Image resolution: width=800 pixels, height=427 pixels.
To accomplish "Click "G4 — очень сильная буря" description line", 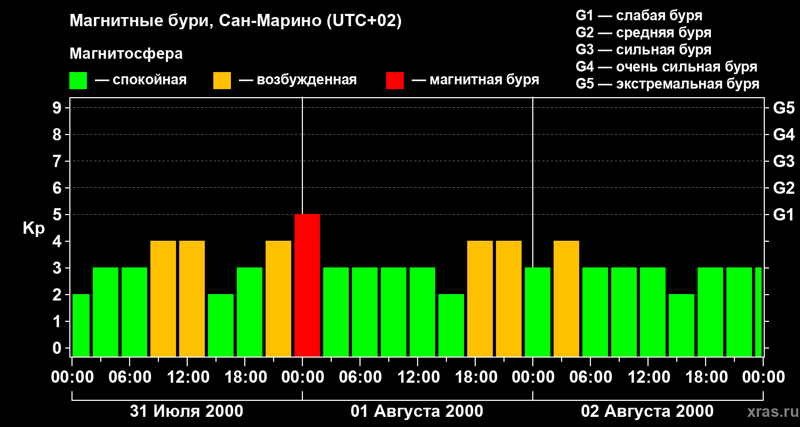I will (x=666, y=67).
